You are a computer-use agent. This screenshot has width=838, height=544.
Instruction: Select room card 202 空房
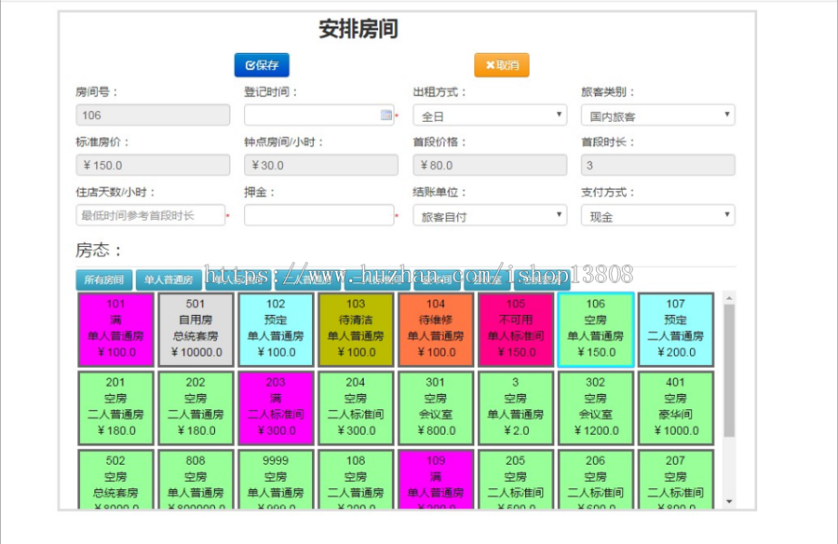(196, 408)
